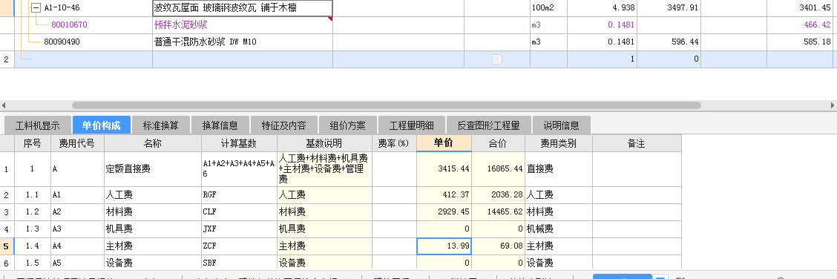
Task: Show the 说明信息 tab
Action: pyautogui.click(x=562, y=126)
